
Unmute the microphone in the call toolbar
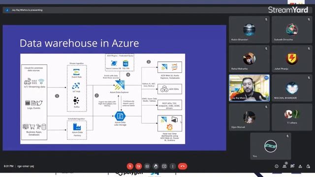coord(130,166)
